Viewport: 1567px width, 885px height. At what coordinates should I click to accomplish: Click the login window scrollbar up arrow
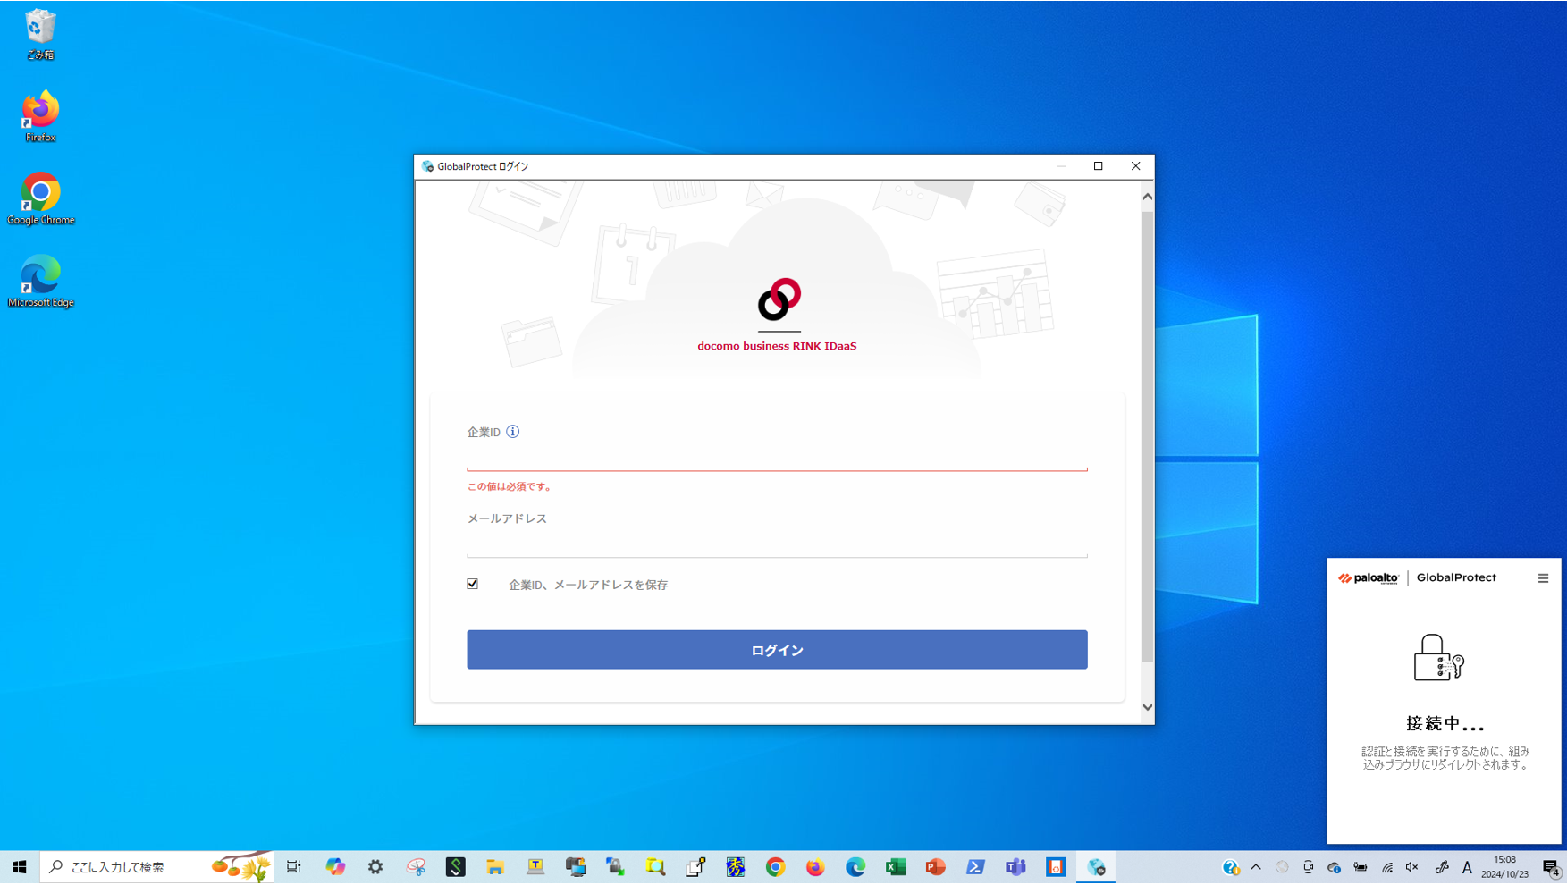1148,196
